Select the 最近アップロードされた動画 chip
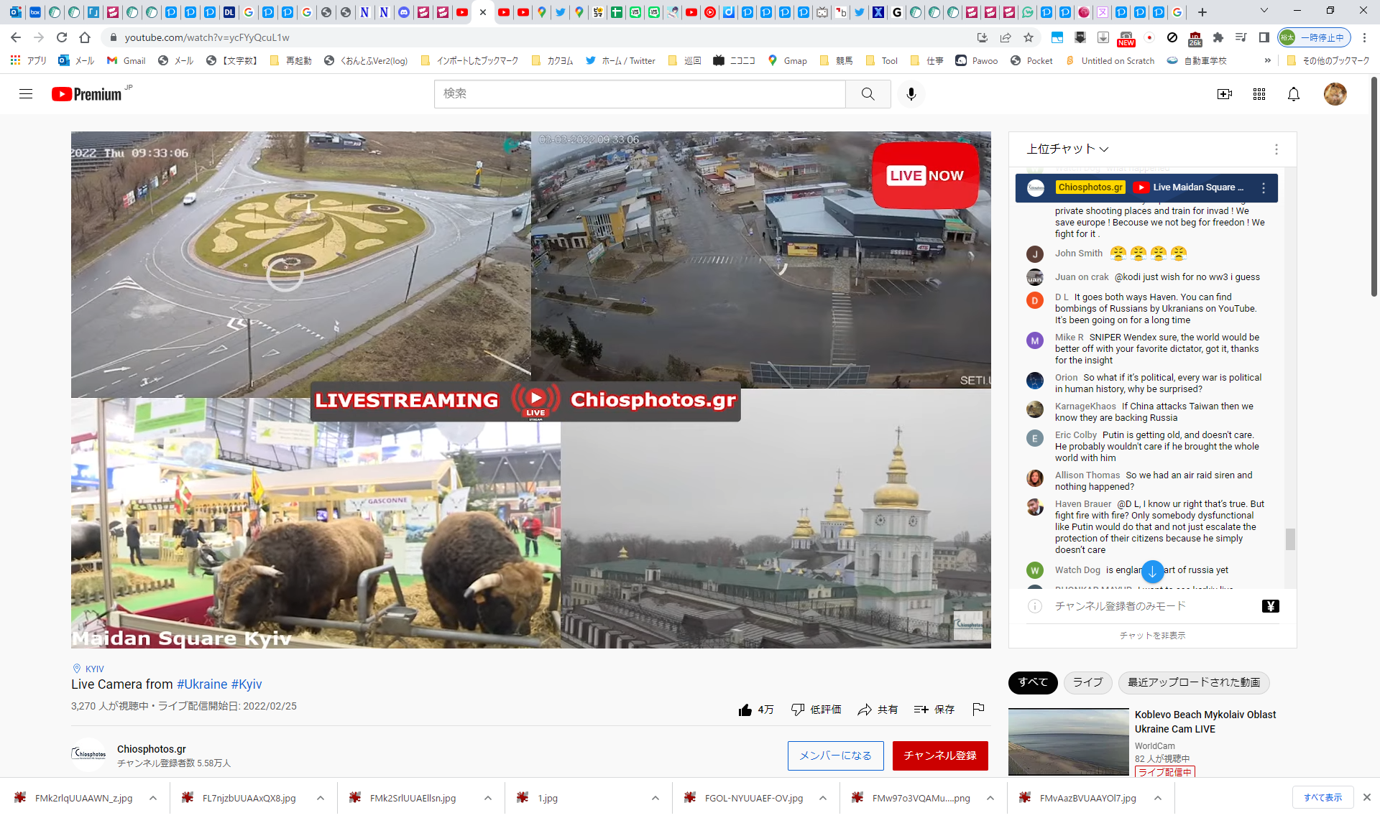The width and height of the screenshot is (1380, 818). click(x=1193, y=682)
